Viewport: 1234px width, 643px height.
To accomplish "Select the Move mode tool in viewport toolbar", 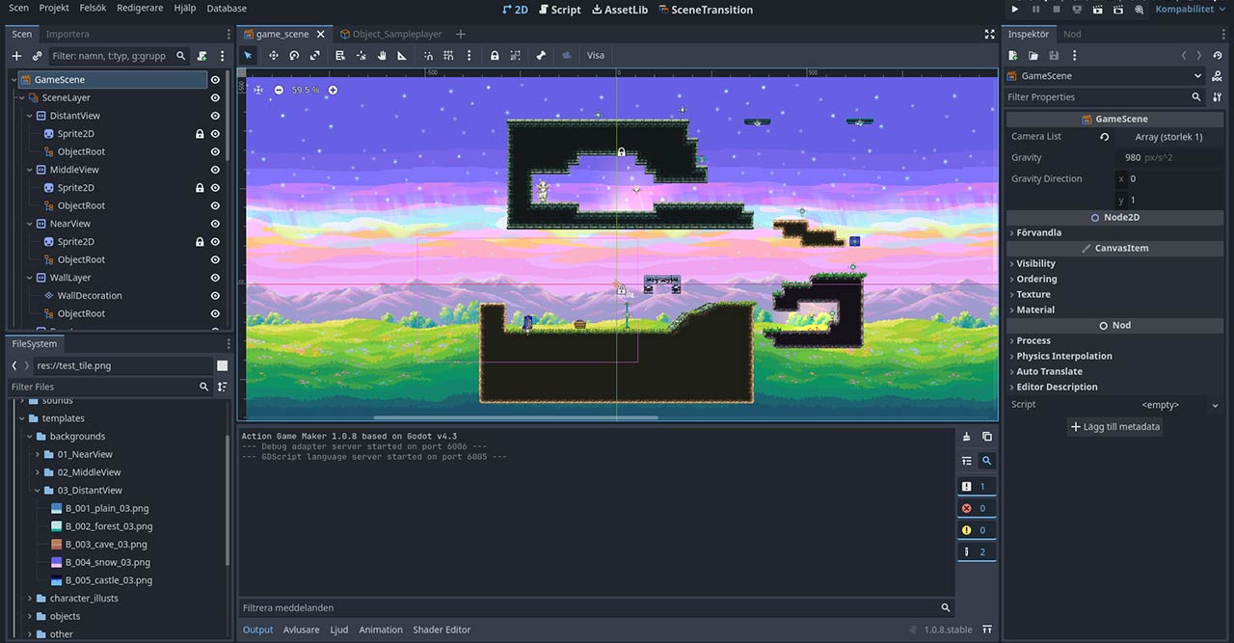I will [x=273, y=55].
